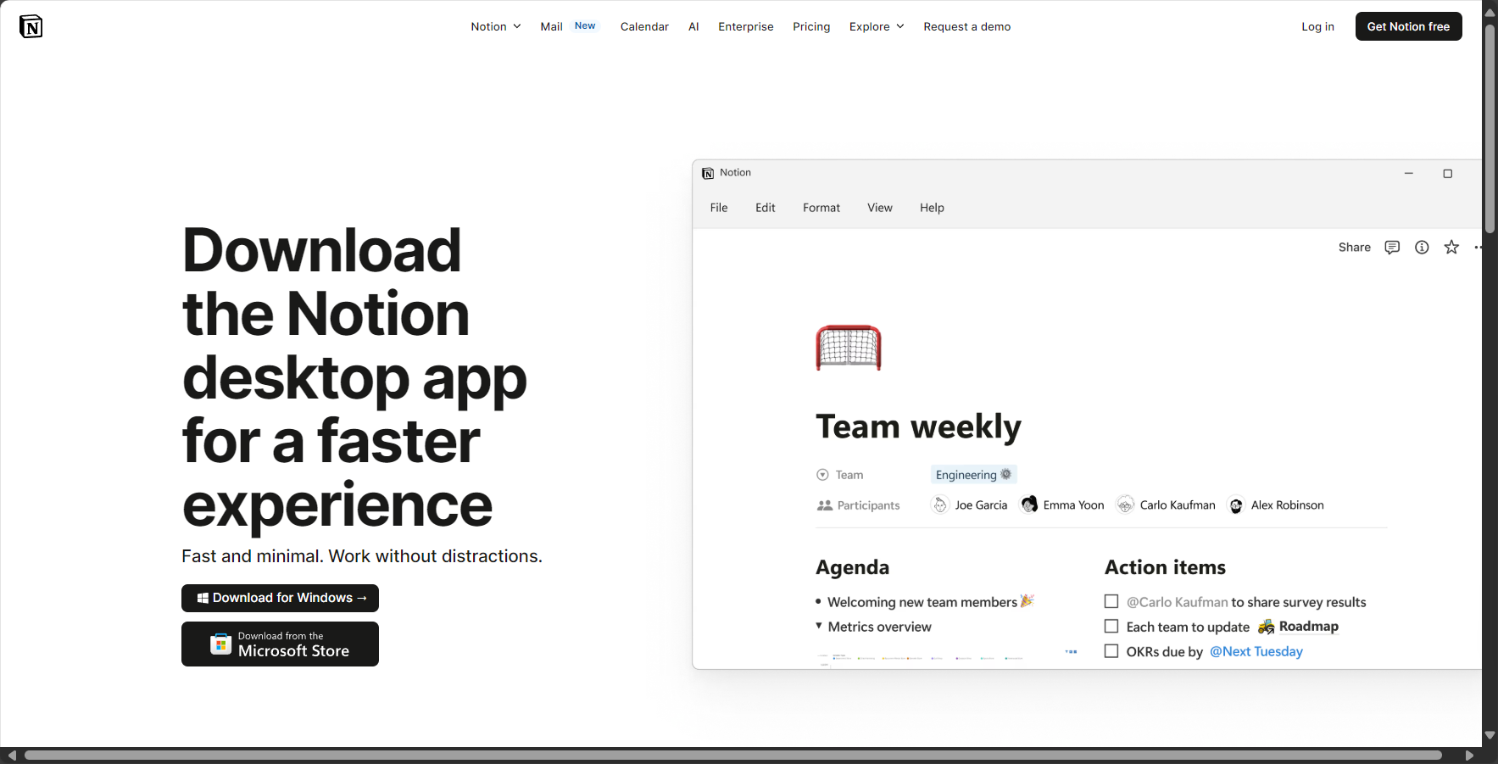The image size is (1498, 764).
Task: Collapse the Metrics overview toggle triangle
Action: pyautogui.click(x=819, y=626)
